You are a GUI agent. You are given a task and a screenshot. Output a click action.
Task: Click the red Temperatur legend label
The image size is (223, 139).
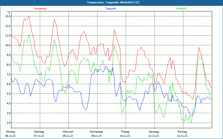(40, 9)
